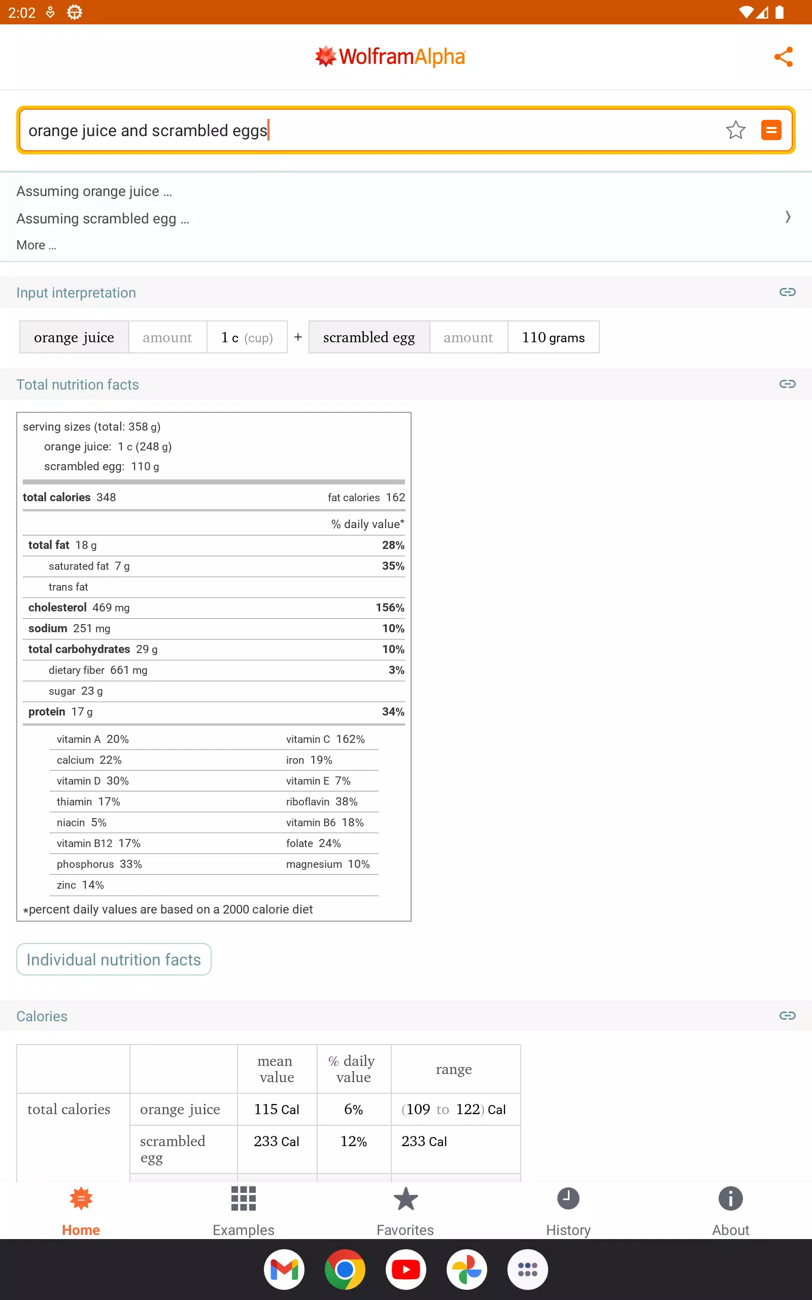Tap '(109 to 122) Cal' range cell
The width and height of the screenshot is (812, 1300).
[455, 1109]
